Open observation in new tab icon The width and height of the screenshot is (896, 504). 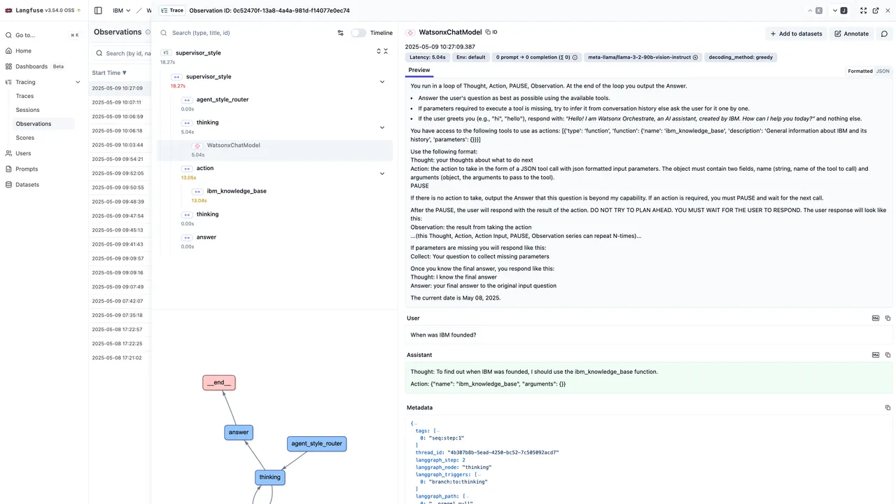coord(876,10)
